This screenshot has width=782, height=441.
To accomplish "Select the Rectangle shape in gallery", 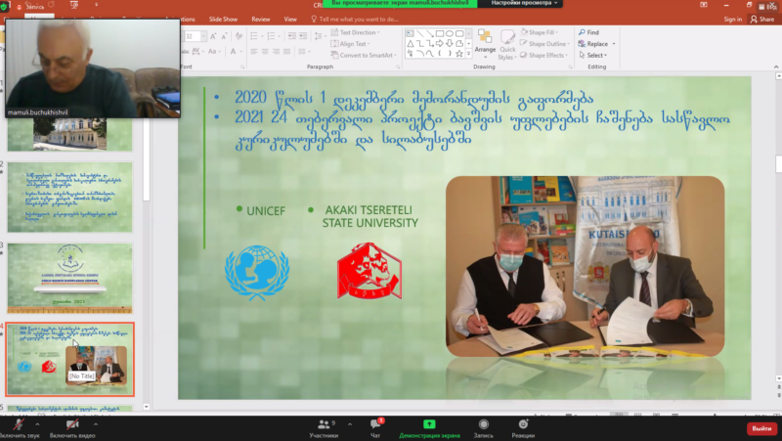I will click(x=440, y=33).
